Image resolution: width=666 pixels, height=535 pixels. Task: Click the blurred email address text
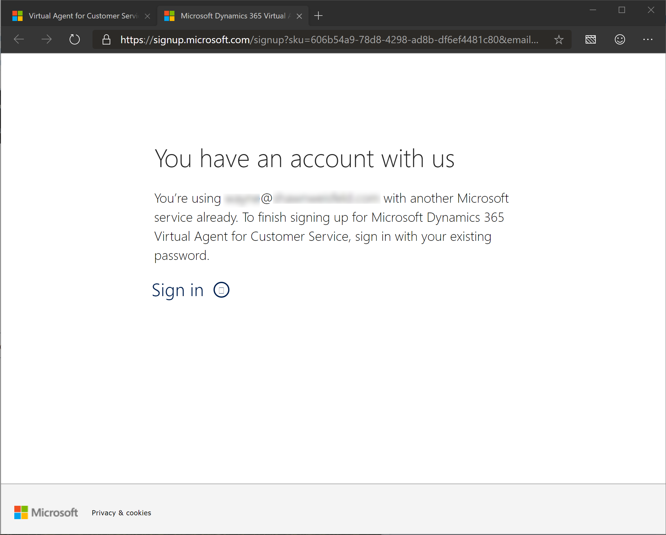point(302,198)
